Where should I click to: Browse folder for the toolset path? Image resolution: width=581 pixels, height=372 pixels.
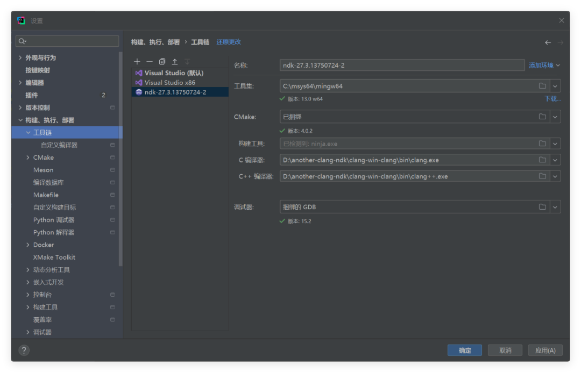[x=542, y=86]
